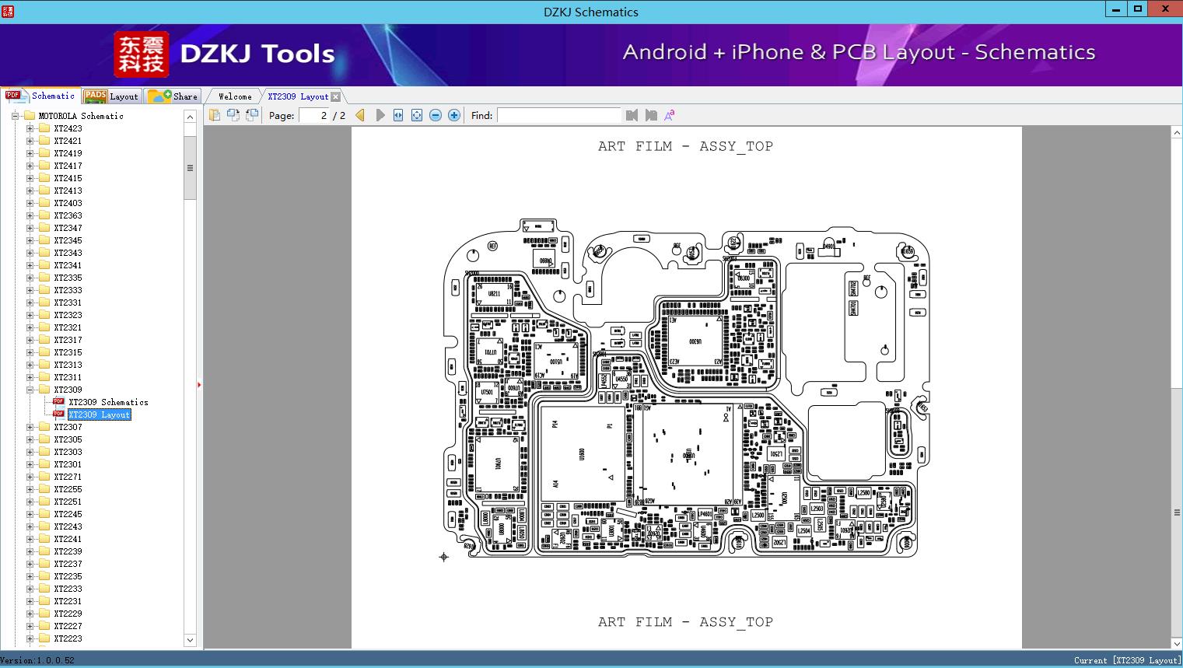Click the tree panel scroll down arrow
This screenshot has height=668, width=1183.
[190, 640]
